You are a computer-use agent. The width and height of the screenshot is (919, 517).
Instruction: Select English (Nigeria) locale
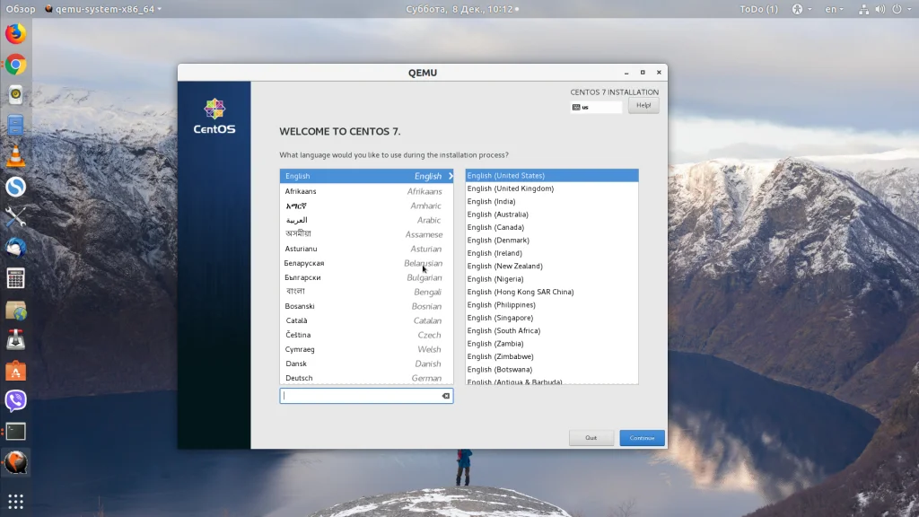click(552, 278)
